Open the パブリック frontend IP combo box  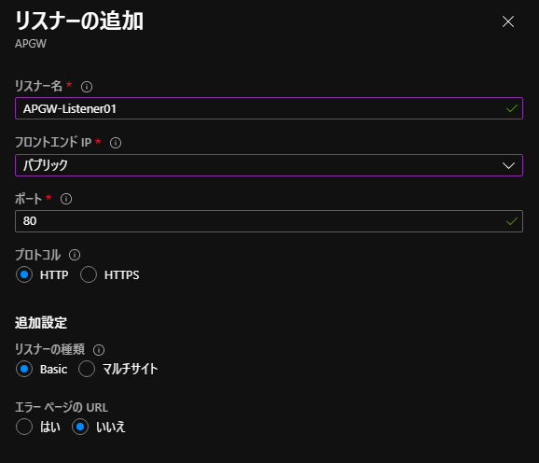click(x=269, y=165)
